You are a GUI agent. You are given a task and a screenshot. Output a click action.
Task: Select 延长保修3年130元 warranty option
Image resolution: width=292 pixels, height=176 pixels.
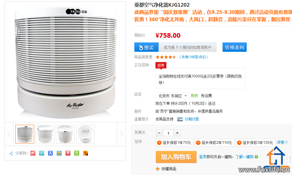[x=255, y=143]
